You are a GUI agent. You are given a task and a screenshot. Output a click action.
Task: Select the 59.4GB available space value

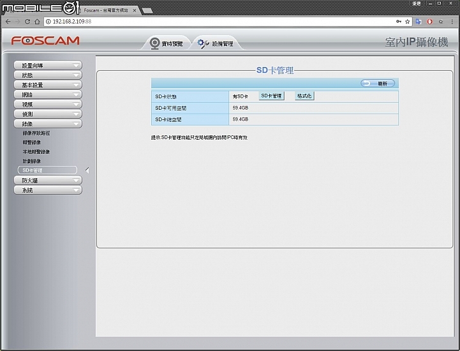coord(241,108)
